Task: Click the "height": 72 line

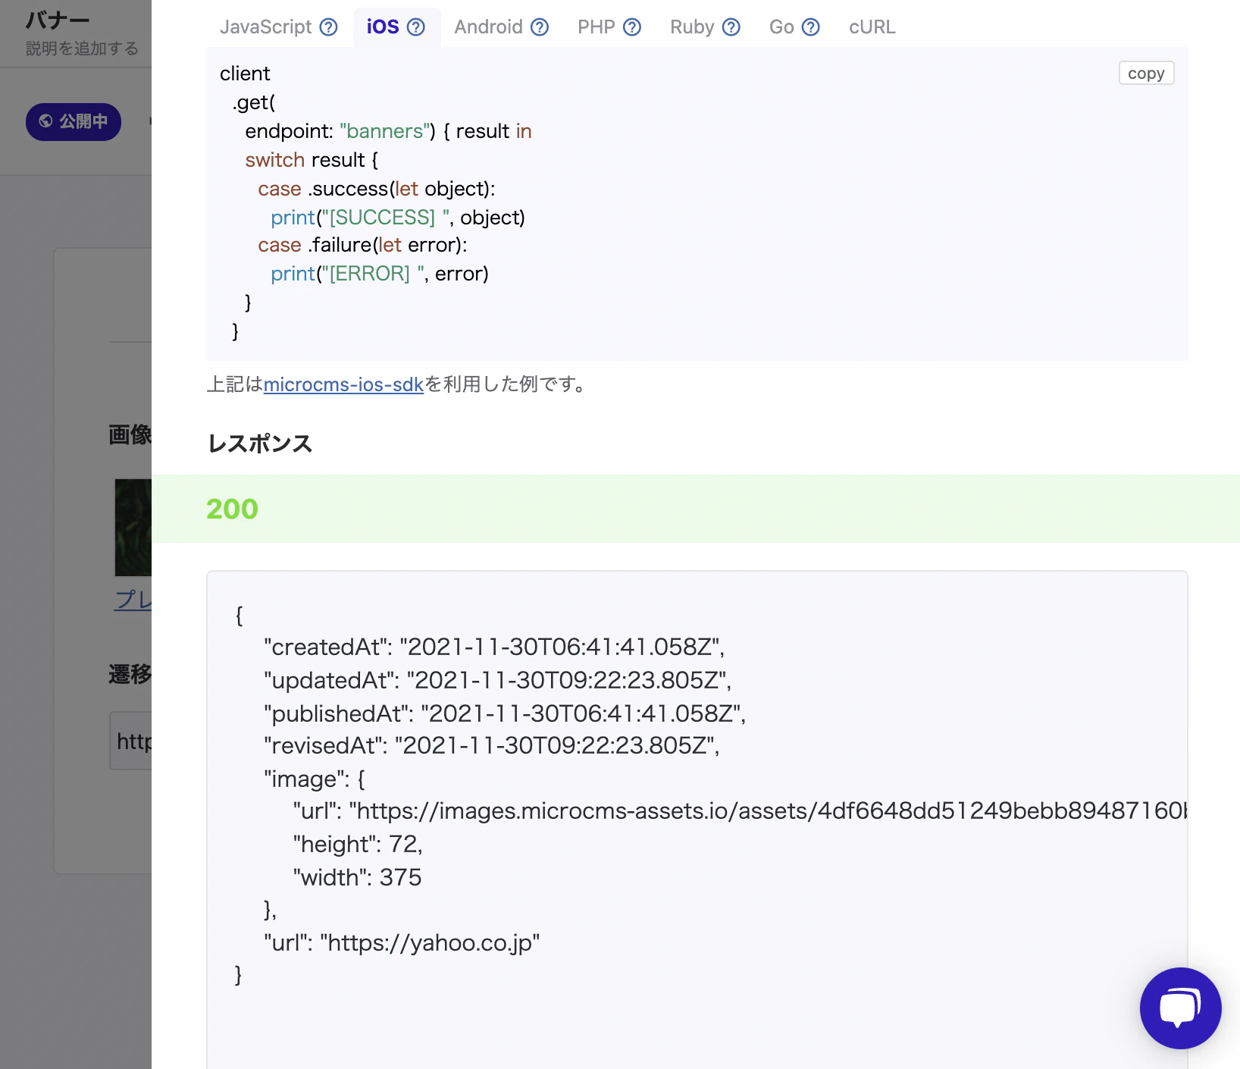Action: (358, 844)
